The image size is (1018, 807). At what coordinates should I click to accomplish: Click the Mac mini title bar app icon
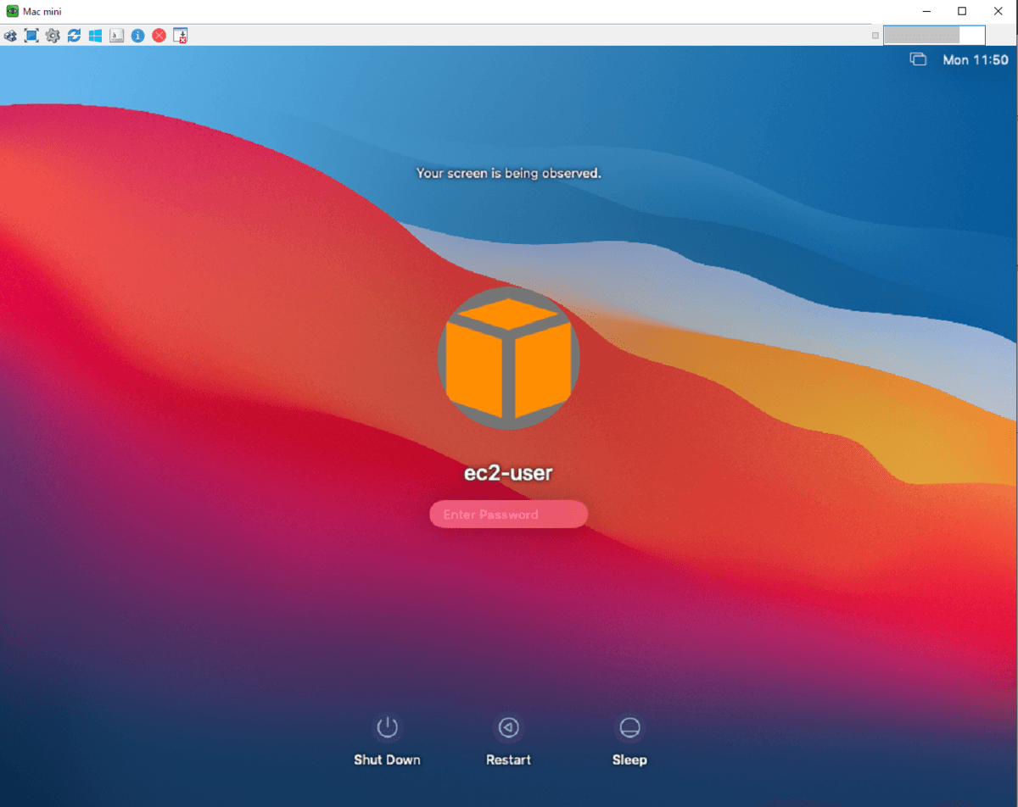12,11
